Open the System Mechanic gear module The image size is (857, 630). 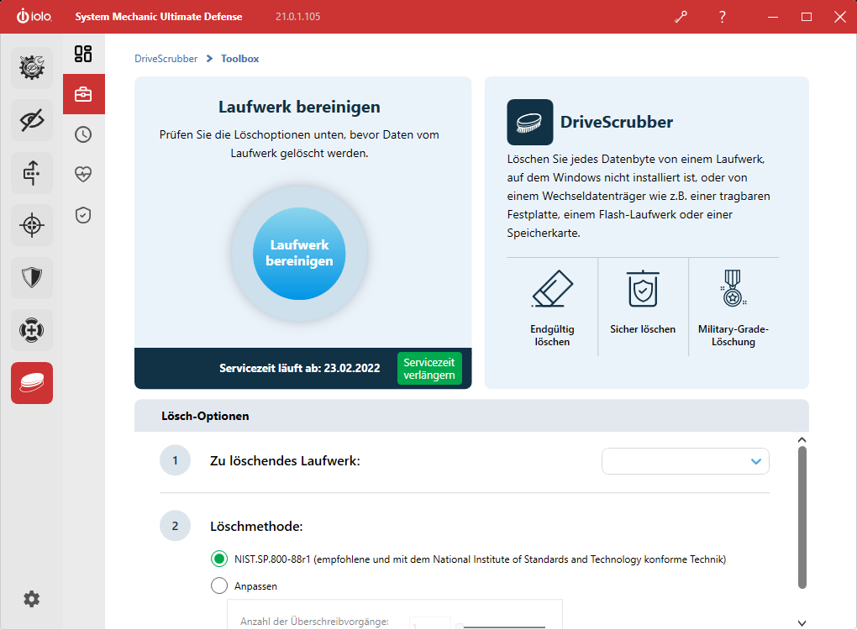click(x=32, y=68)
